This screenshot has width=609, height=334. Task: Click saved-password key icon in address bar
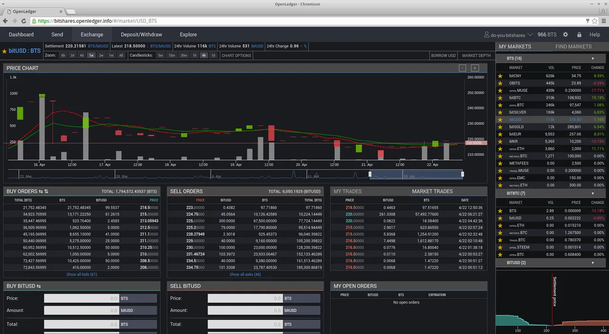coord(588,21)
